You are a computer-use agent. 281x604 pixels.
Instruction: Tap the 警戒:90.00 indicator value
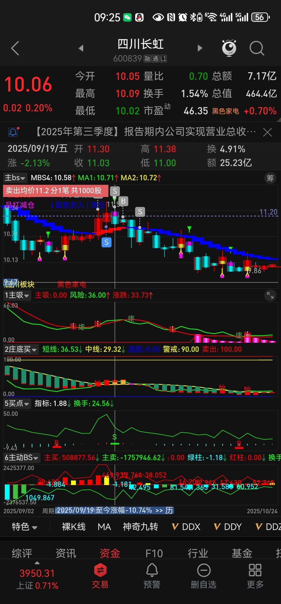tap(181, 349)
